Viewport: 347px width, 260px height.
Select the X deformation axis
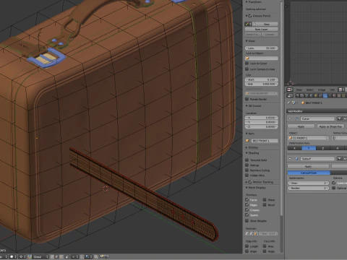point(295,148)
